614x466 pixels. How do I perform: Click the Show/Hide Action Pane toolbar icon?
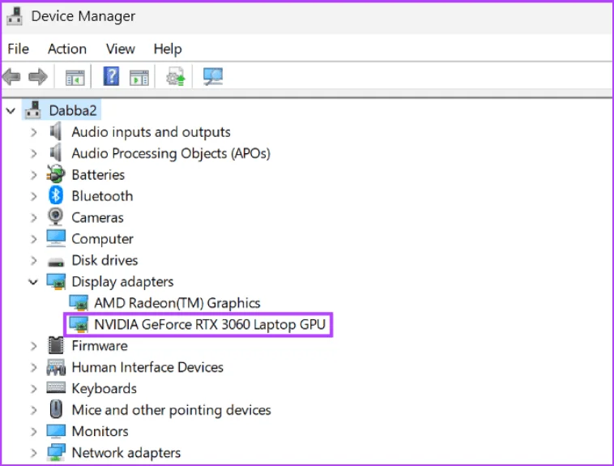139,77
